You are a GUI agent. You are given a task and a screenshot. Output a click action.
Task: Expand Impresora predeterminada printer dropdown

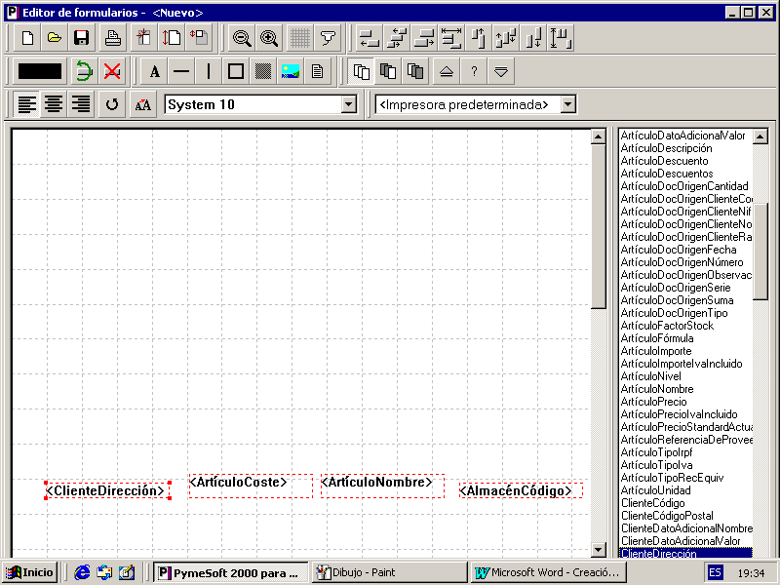point(568,104)
